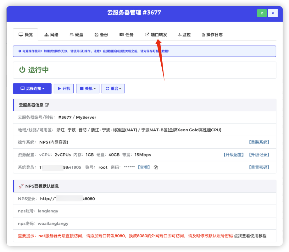The height and width of the screenshot is (252, 289).
Task: Expand the 关机 shutdown dropdown
Action: pyautogui.click(x=88, y=89)
